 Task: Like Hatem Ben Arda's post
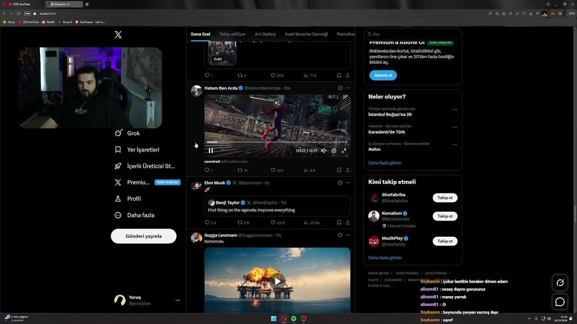coord(277,170)
